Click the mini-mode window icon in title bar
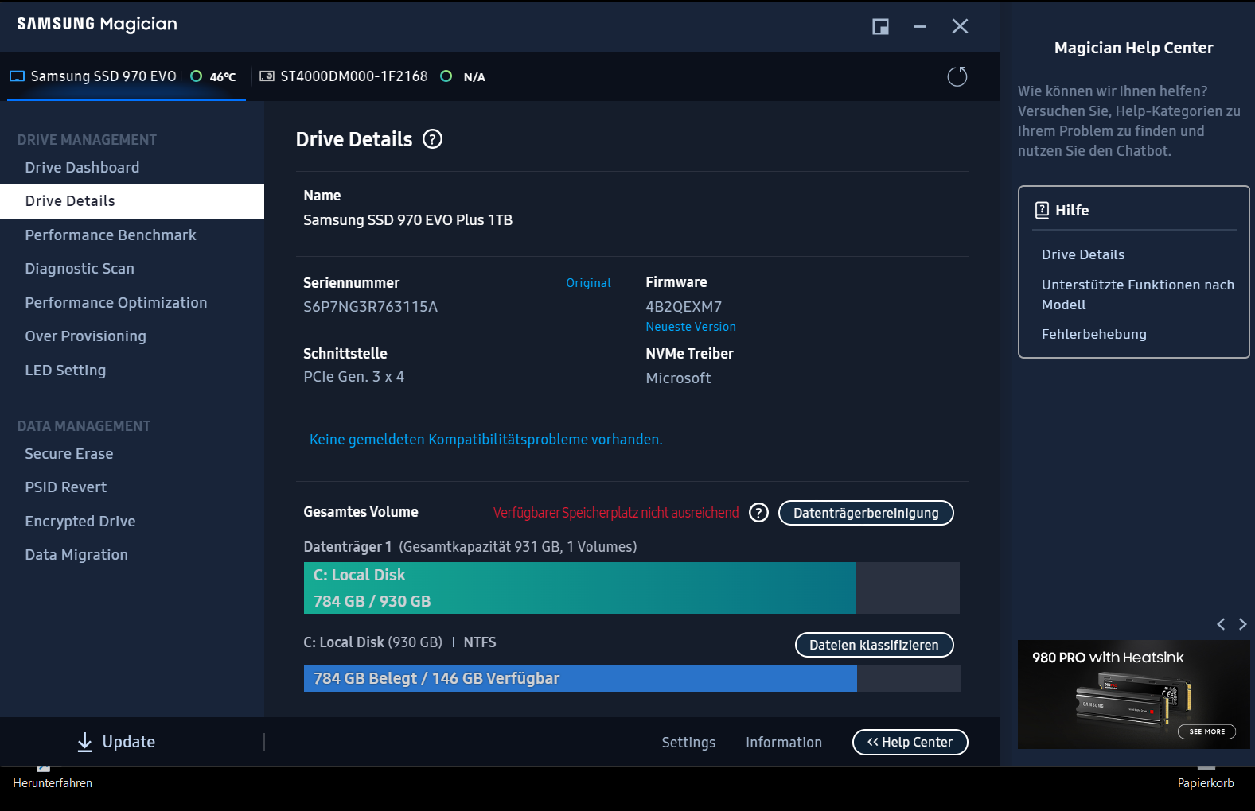 click(880, 26)
